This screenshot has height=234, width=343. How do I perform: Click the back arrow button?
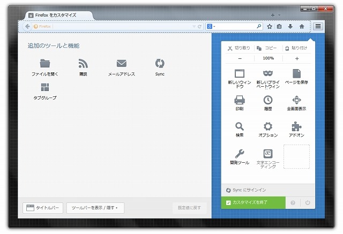click(27, 26)
